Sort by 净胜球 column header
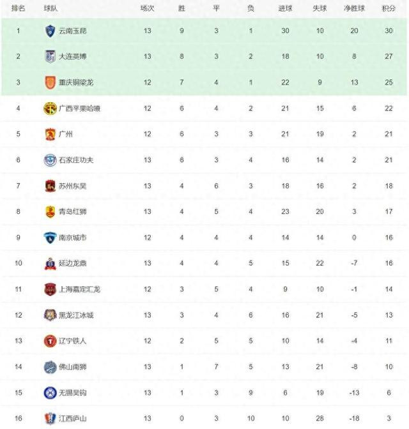 click(354, 8)
